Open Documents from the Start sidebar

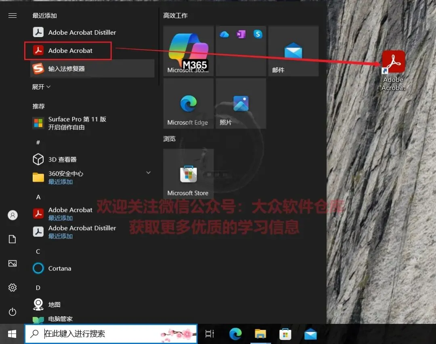13,239
